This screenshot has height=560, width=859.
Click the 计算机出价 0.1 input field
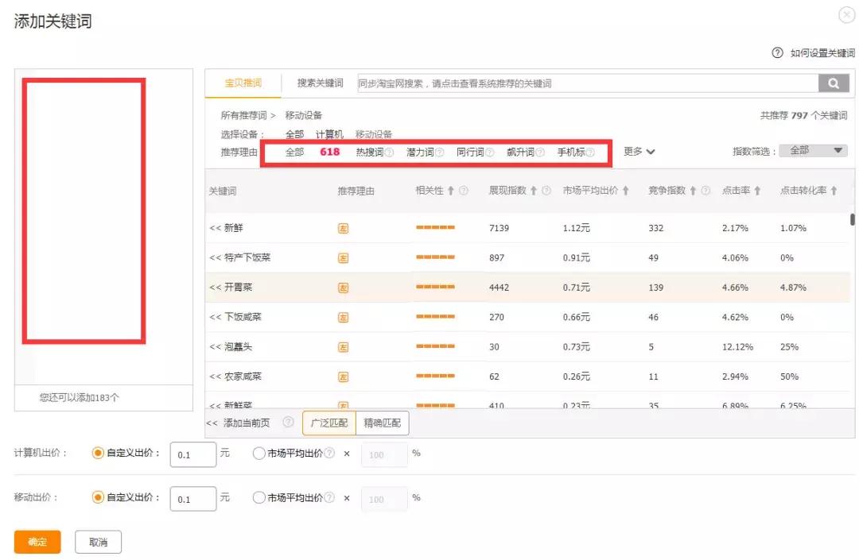(192, 454)
